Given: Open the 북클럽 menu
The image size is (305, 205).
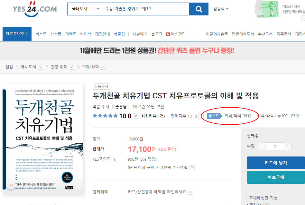Looking at the screenshot, I should click(x=119, y=34).
